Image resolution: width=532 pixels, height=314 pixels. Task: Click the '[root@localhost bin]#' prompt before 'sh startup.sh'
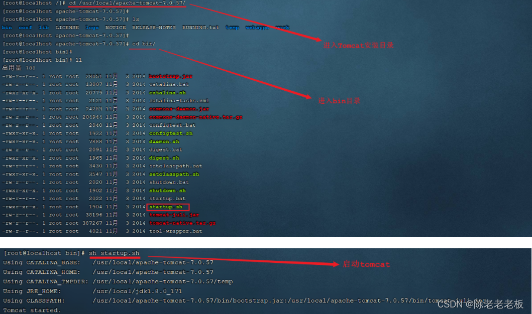click(44, 253)
